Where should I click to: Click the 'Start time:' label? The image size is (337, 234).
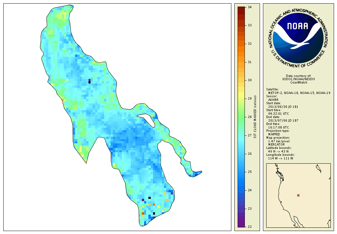coord(273,110)
